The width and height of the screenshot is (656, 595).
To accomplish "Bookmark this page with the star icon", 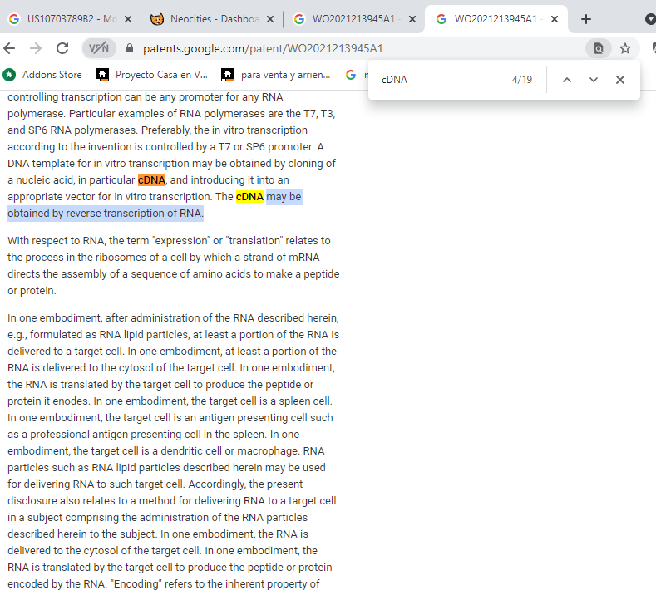I will coord(625,48).
